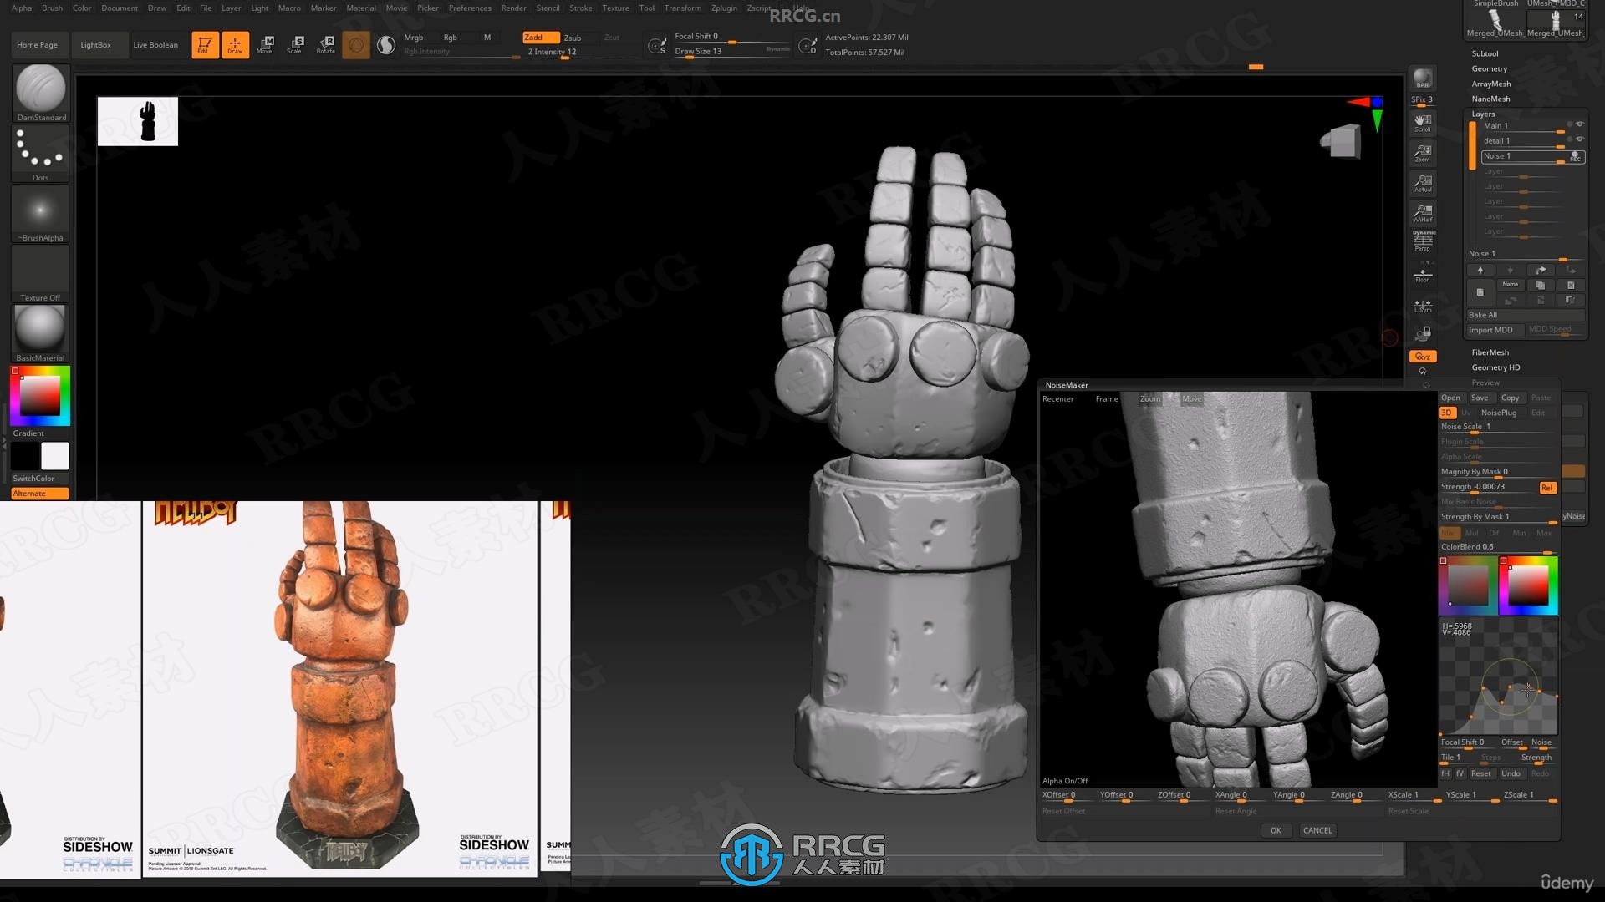Open the BasicMaterial picker
The height and width of the screenshot is (902, 1605).
[40, 333]
